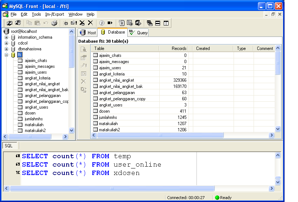
Task: Select the ajaxim_users row in table list
Action: [183, 68]
